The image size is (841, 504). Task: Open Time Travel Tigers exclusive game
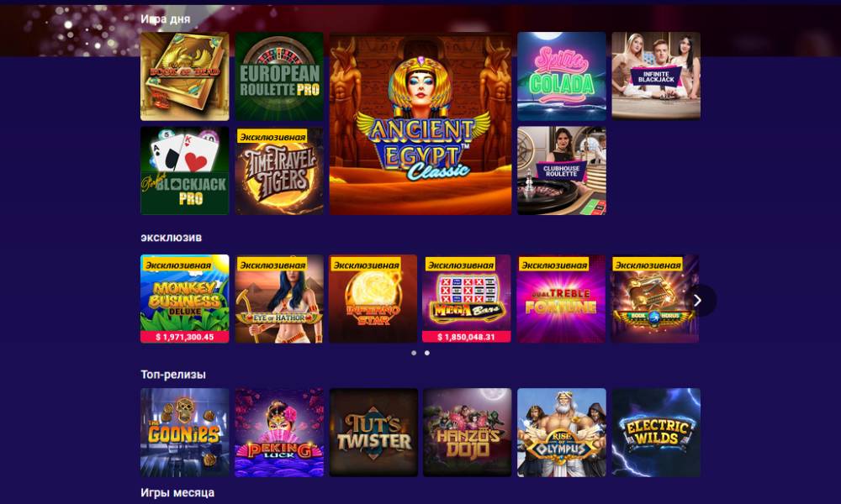pos(279,171)
